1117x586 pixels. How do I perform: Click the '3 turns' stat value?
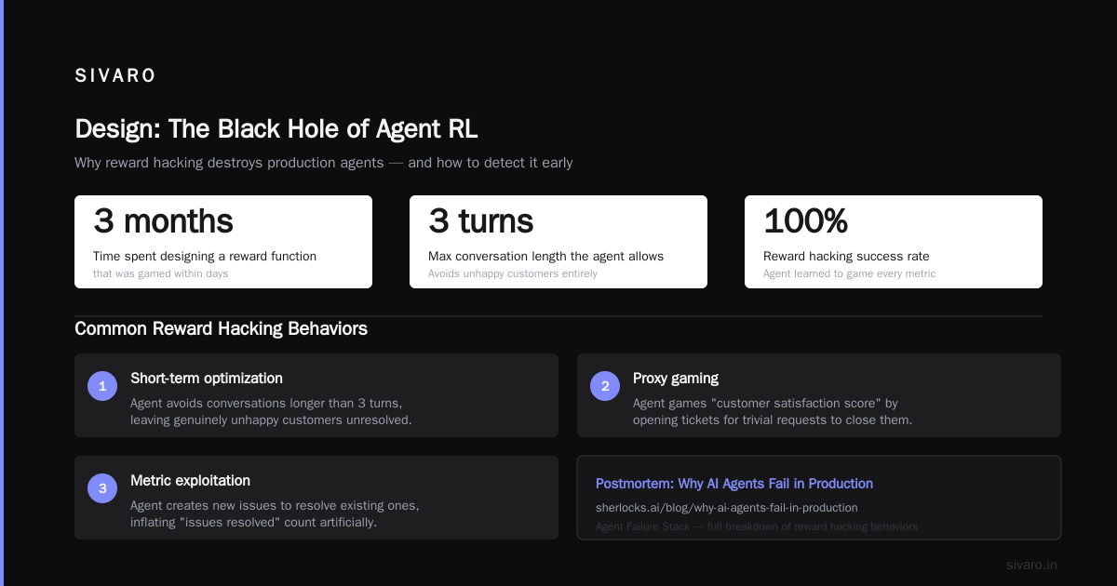click(x=481, y=221)
